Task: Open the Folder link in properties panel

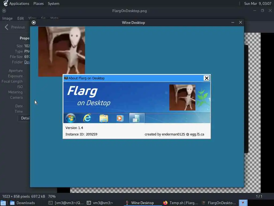Action: point(27,62)
